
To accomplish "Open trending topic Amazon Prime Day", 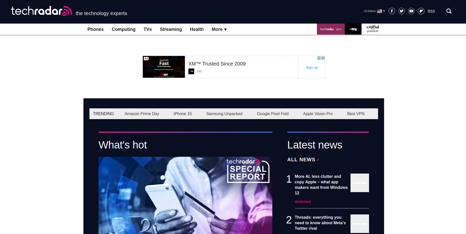I will tap(142, 114).
